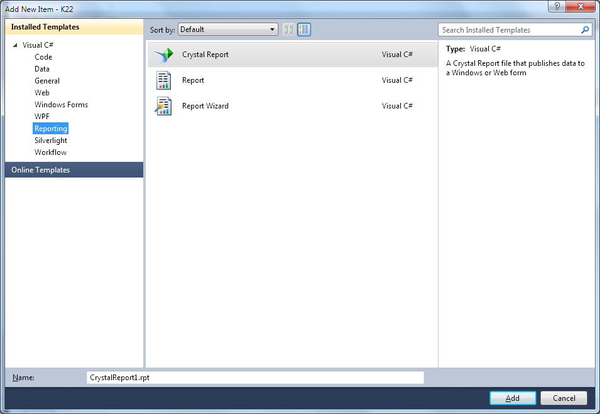Open the Sort by dropdown
The height and width of the screenshot is (414, 600).
click(x=228, y=29)
